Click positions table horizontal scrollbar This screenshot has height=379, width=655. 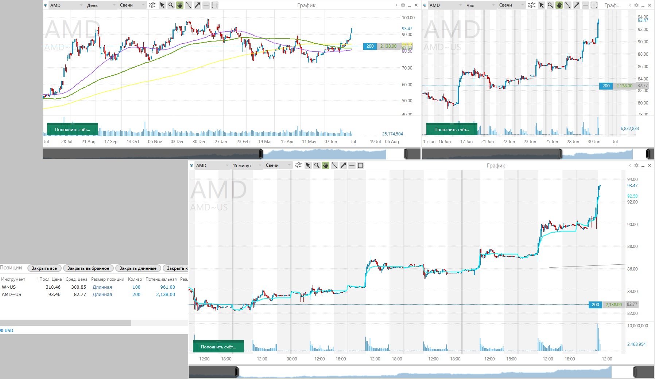[66, 323]
